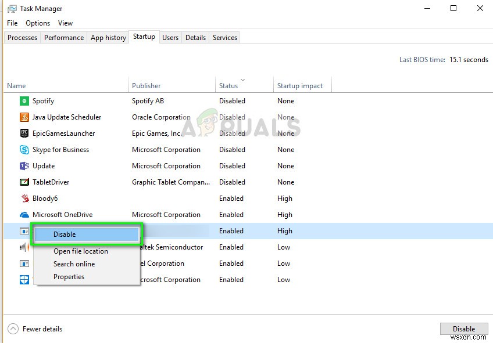
Task: Switch to the Performance tab
Action: click(x=64, y=37)
